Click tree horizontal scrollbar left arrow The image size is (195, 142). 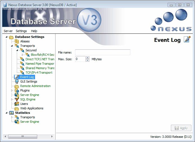[5, 136]
